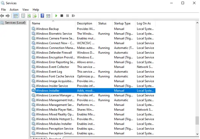Select the Windows Management Instrumentation row
Viewport: 200px width, 139px height.
tap(93, 100)
